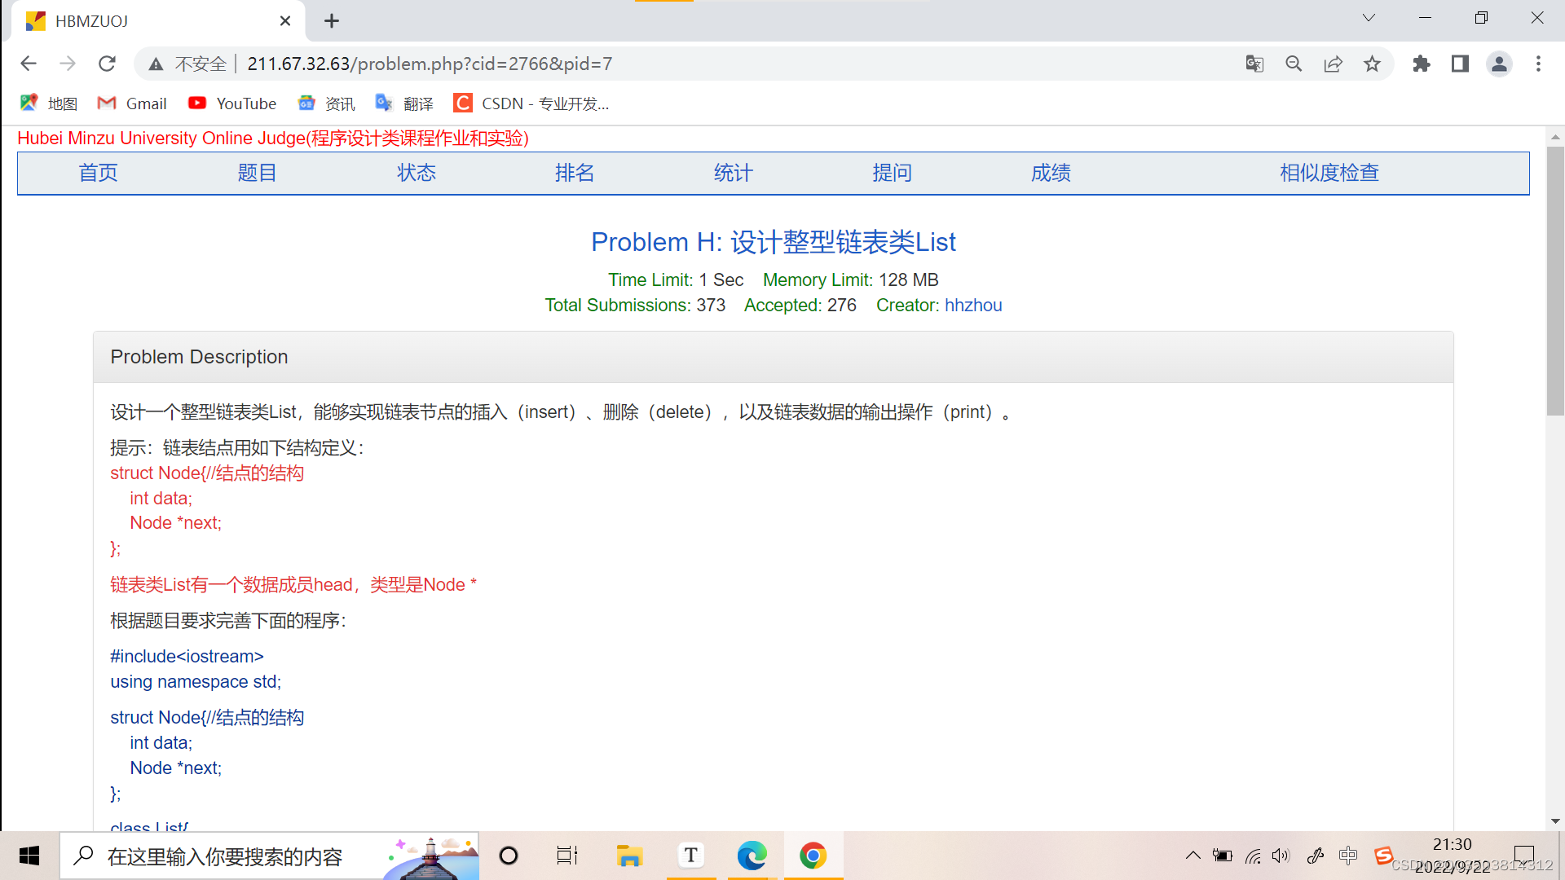Open the 成绩 grades menu

point(1051,173)
